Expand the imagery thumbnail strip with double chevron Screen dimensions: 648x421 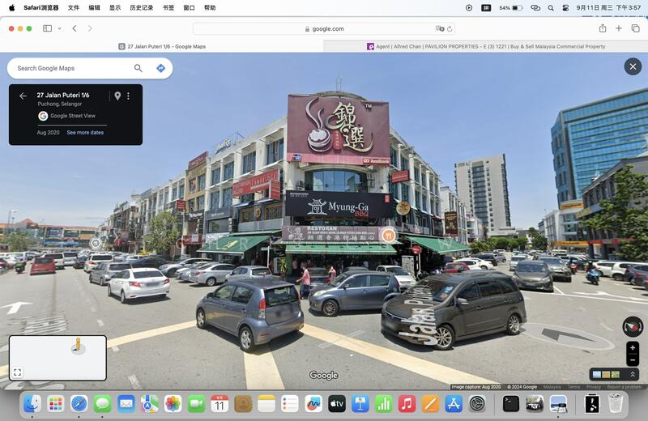tap(633, 374)
